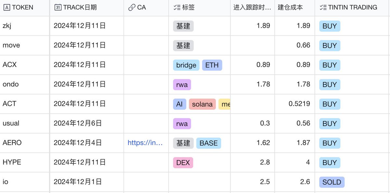
Task: Open the 进入跟踪时… column header
Action: [x=252, y=7]
